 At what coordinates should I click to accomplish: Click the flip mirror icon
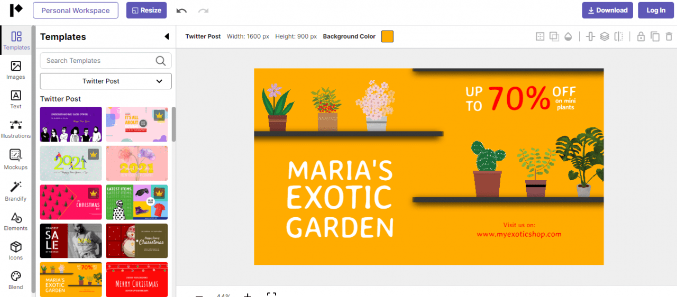(618, 36)
